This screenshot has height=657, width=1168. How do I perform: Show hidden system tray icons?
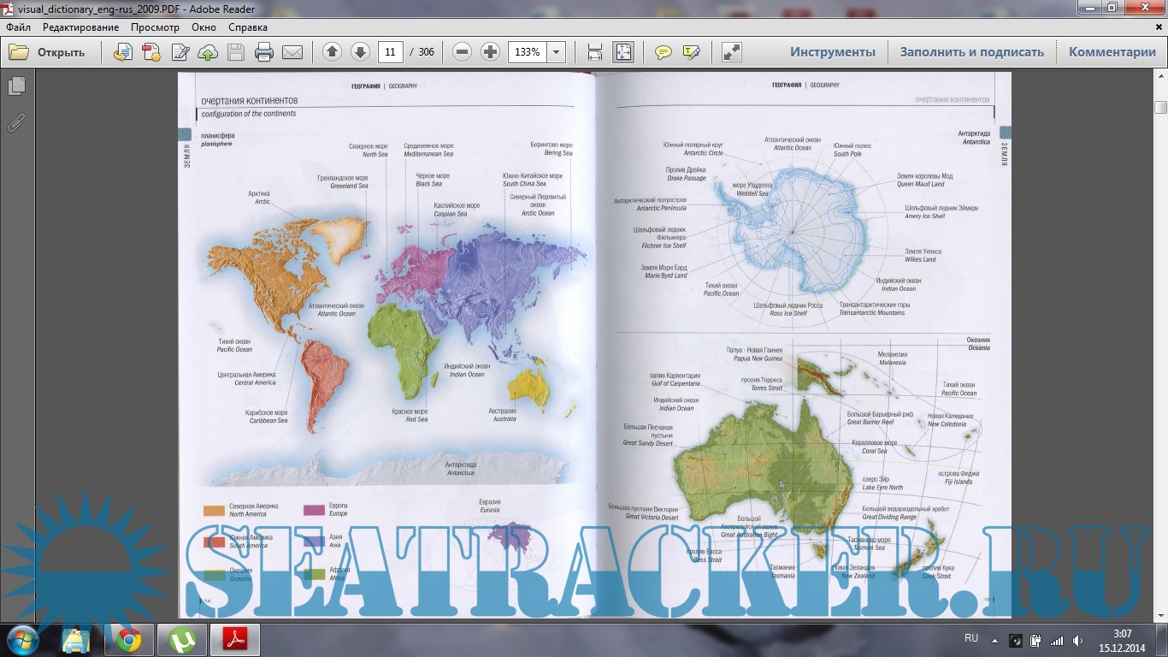[994, 640]
